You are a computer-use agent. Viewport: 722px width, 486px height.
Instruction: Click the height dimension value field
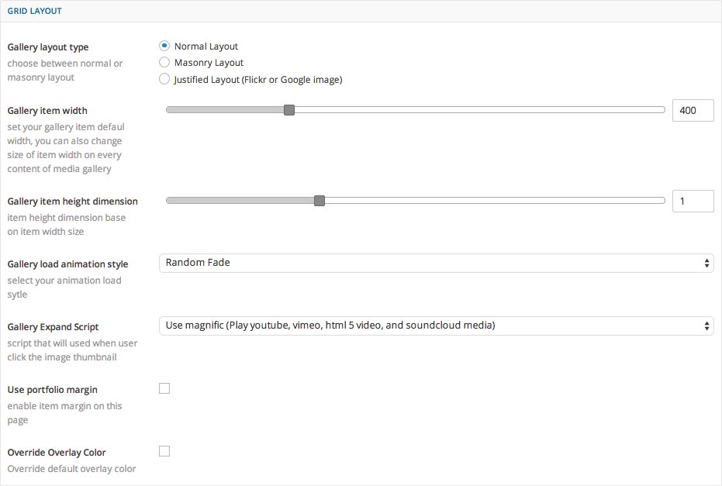click(693, 202)
